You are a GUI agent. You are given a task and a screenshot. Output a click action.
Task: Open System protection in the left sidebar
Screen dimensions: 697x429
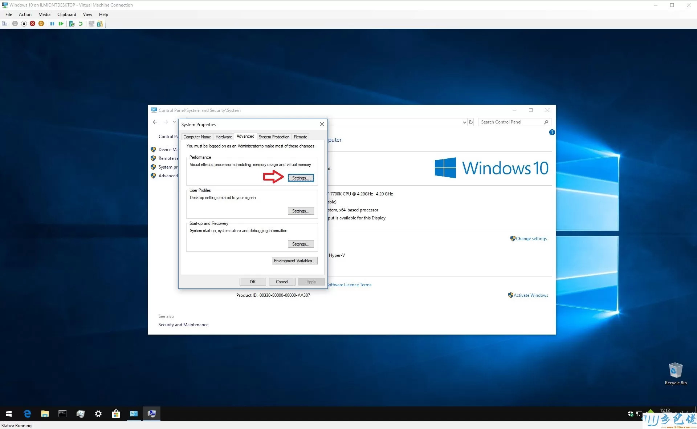click(x=168, y=167)
